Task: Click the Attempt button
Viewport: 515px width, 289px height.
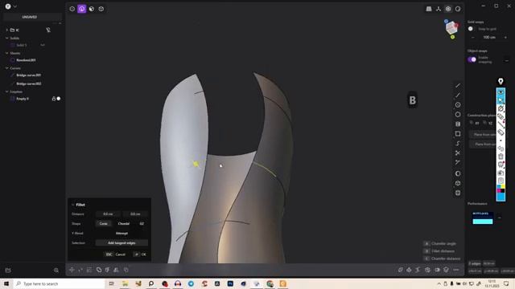Action: [x=122, y=234]
